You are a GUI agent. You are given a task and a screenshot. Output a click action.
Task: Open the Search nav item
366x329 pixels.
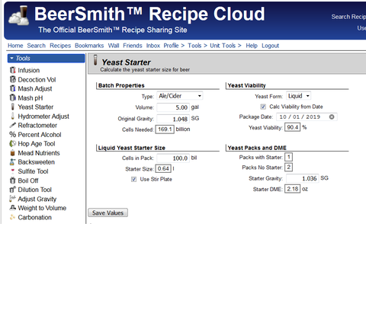coord(37,46)
